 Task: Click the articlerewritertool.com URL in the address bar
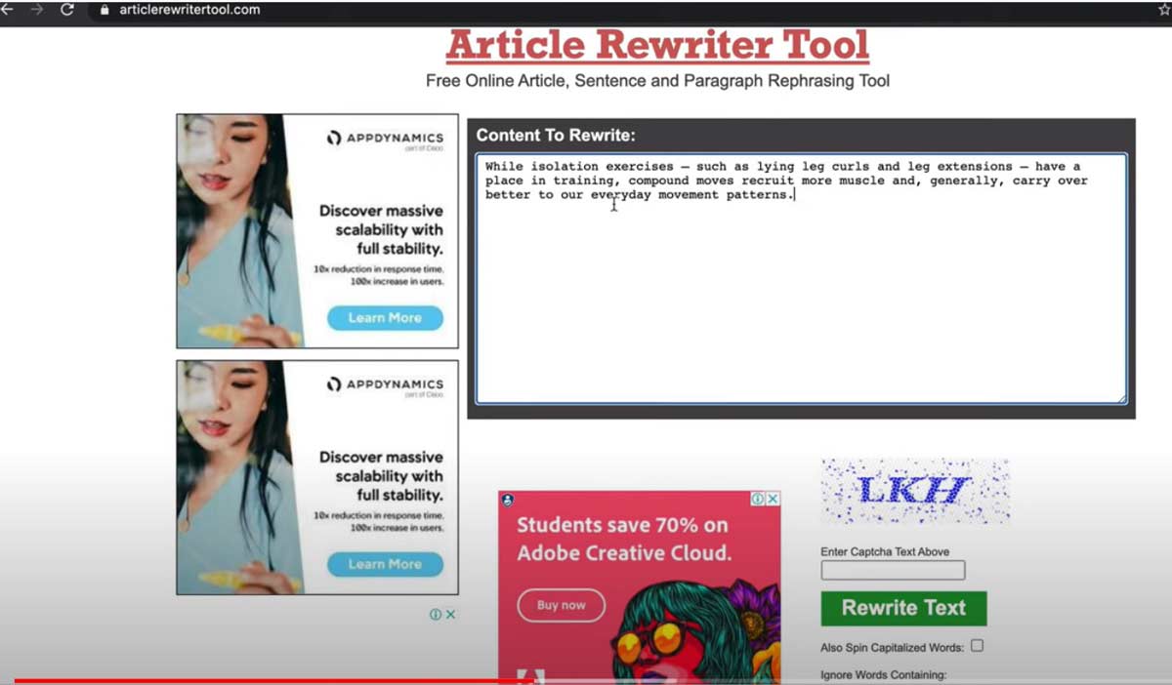point(189,10)
